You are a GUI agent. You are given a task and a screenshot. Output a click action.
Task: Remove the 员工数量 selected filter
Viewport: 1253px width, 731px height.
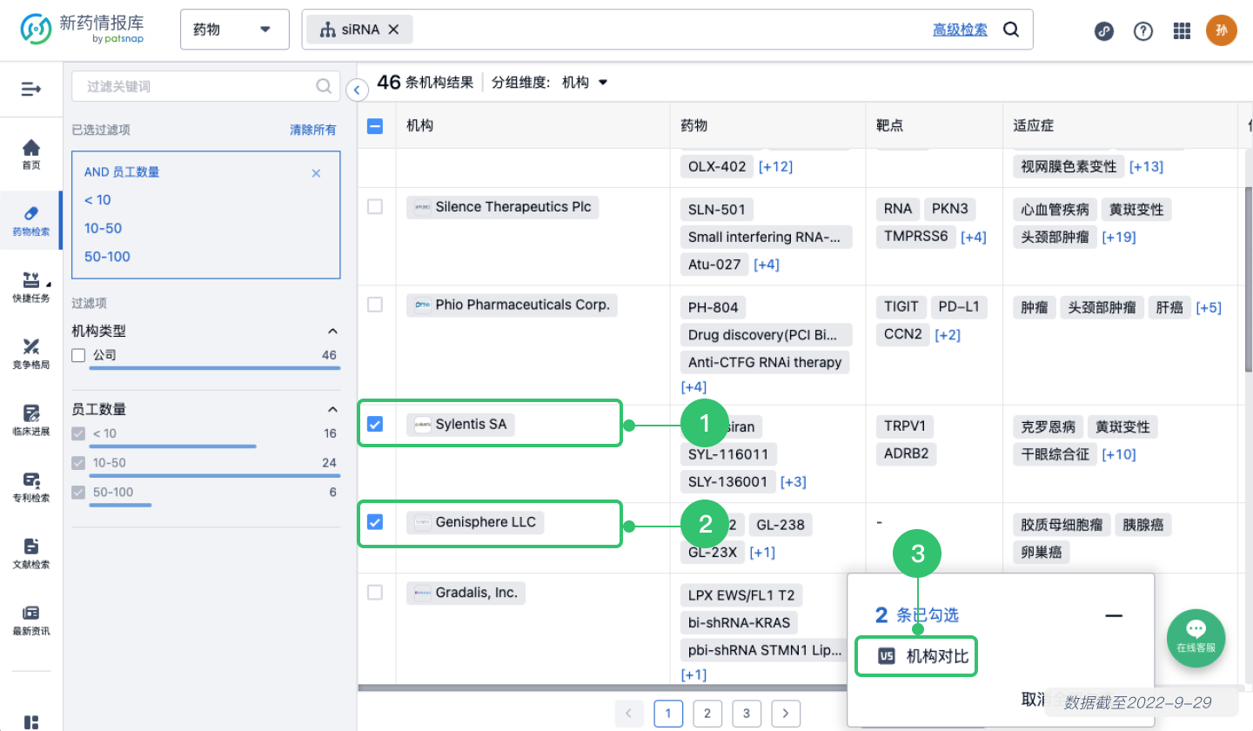(316, 173)
